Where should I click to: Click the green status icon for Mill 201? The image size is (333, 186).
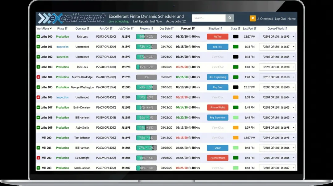point(38,148)
